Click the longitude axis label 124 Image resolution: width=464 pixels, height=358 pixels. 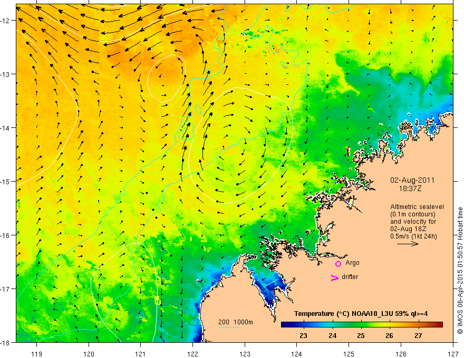pos(297,354)
